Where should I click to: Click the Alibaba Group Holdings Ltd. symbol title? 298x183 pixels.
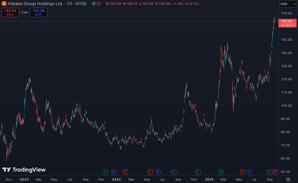tap(35, 4)
